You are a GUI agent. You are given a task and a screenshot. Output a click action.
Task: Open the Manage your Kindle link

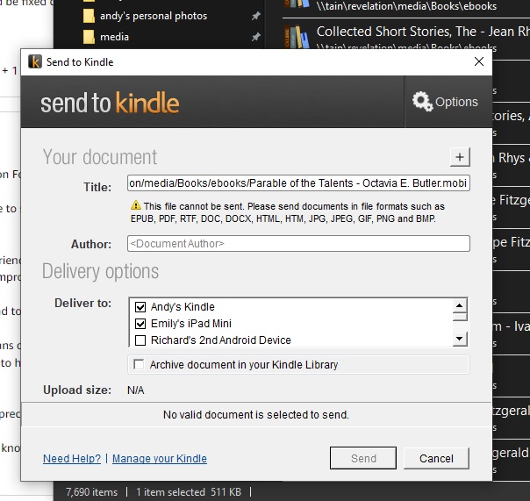[160, 458]
